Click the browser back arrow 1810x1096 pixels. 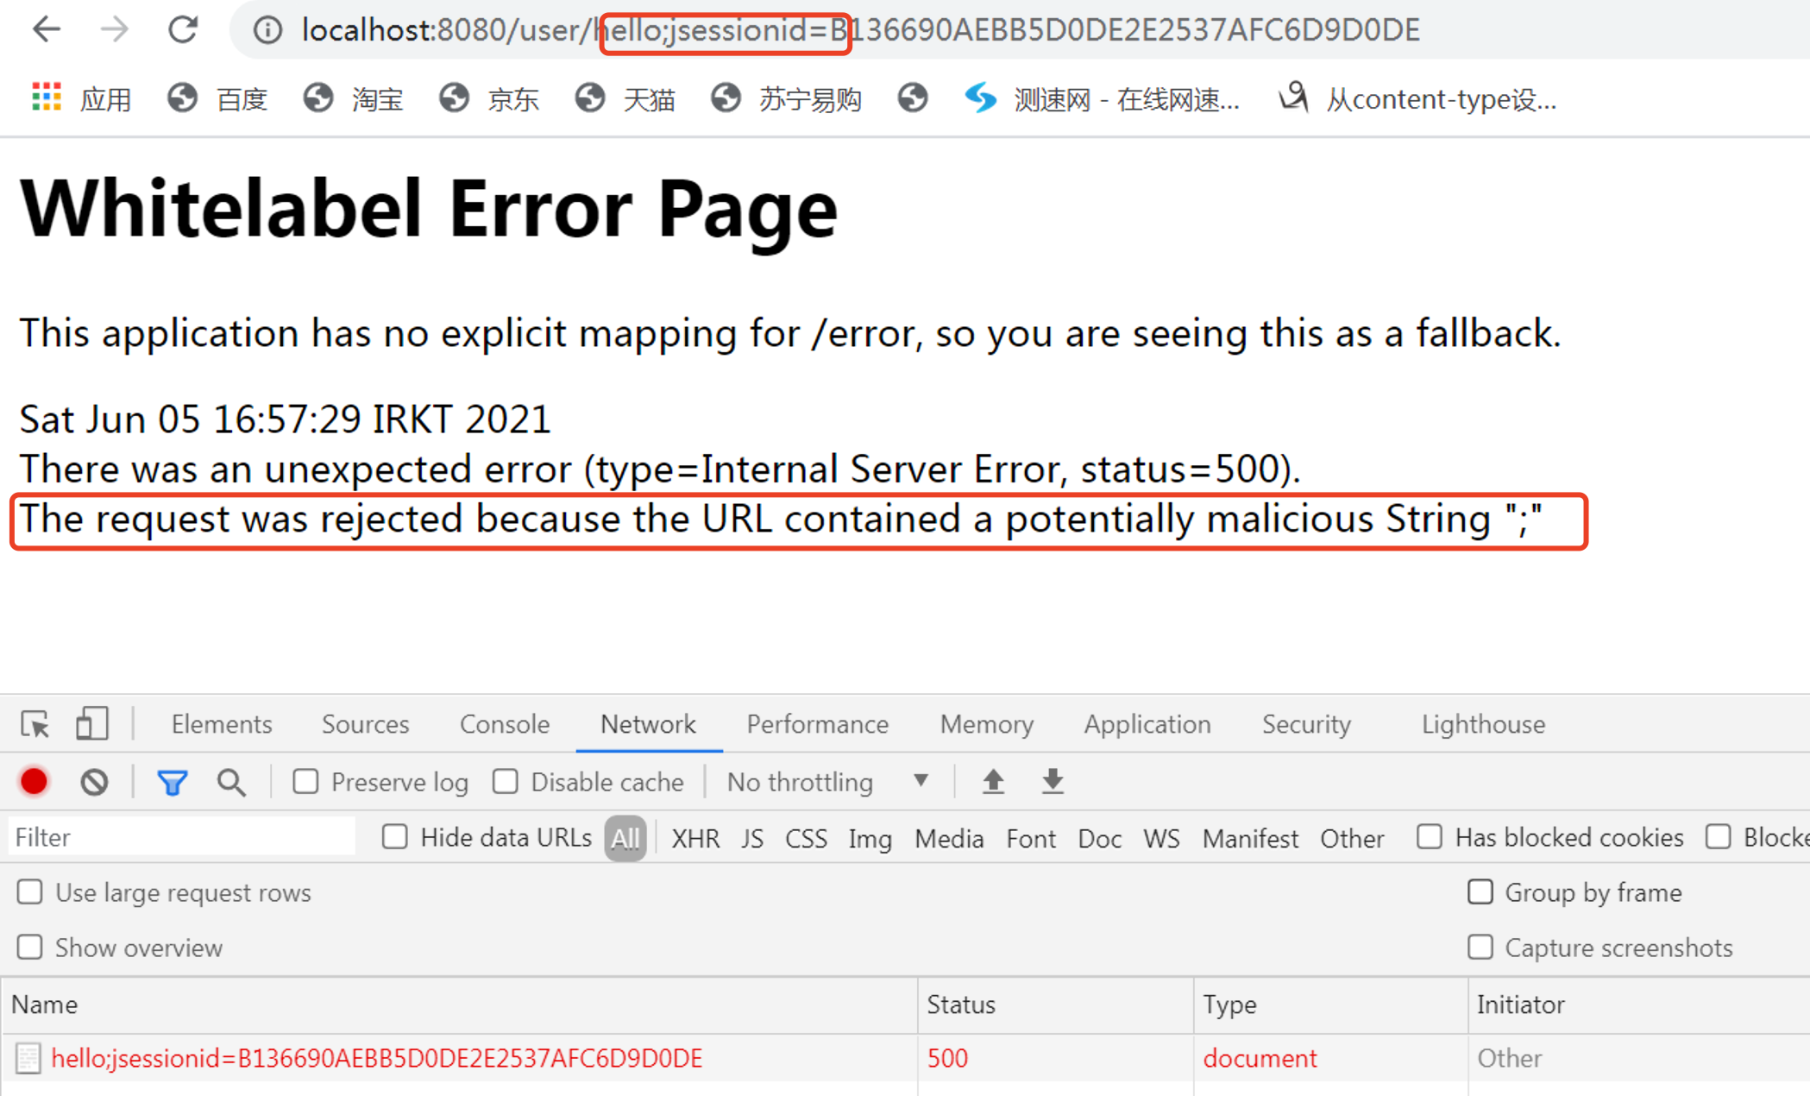point(47,30)
